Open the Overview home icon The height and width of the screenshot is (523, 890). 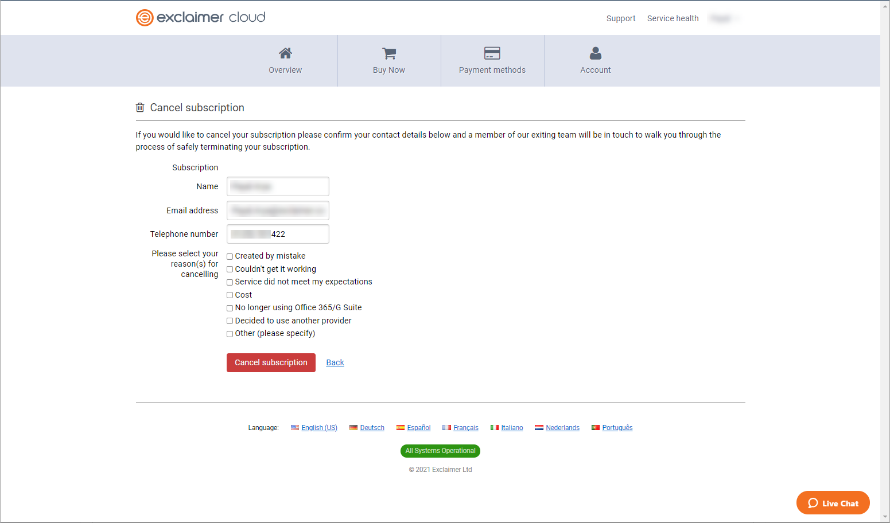[x=285, y=53]
